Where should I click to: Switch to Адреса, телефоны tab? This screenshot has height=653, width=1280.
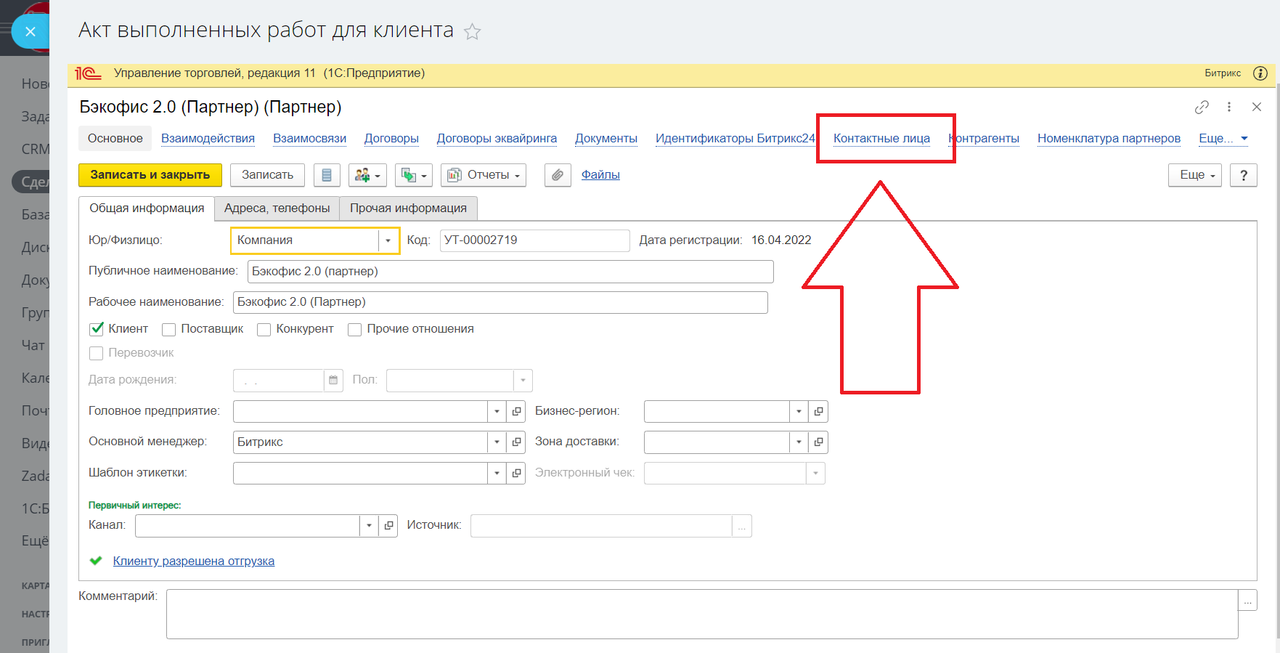[x=277, y=208]
